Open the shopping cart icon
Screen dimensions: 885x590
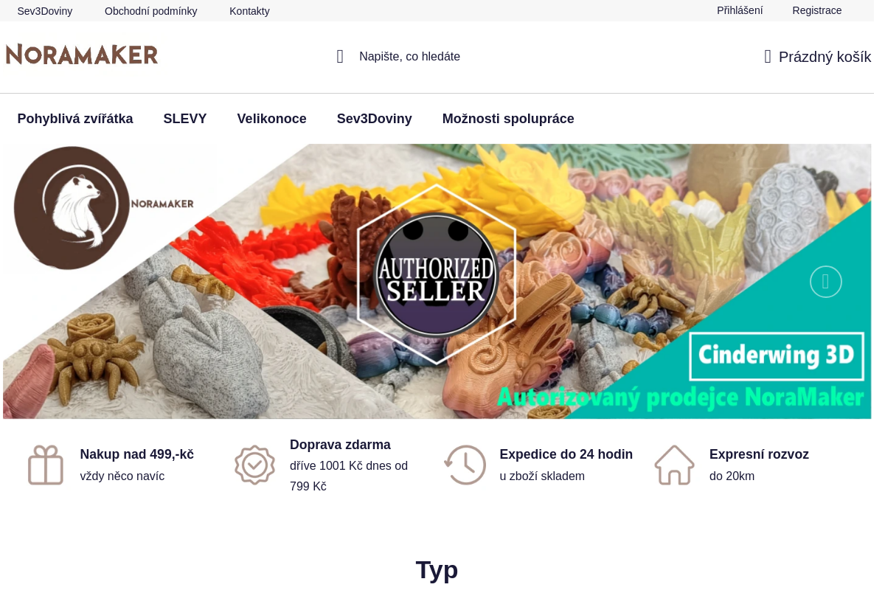click(x=768, y=57)
